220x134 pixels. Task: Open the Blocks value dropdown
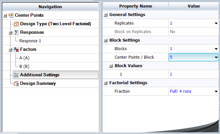click(216, 49)
